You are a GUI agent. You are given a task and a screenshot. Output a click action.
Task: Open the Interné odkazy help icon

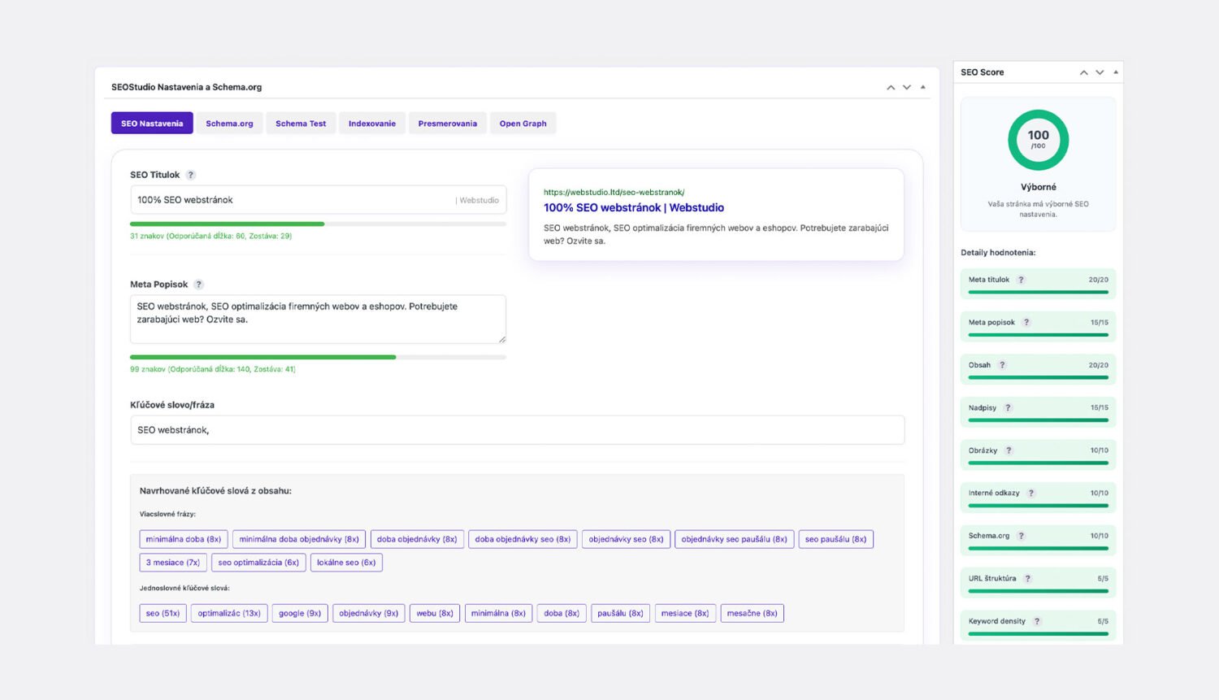[1031, 493]
